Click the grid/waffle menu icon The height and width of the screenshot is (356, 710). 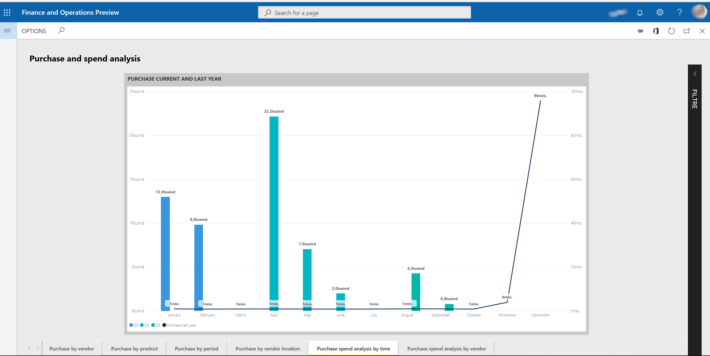click(7, 12)
